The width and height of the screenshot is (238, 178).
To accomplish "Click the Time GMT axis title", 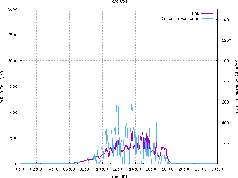I will tap(118, 176).
